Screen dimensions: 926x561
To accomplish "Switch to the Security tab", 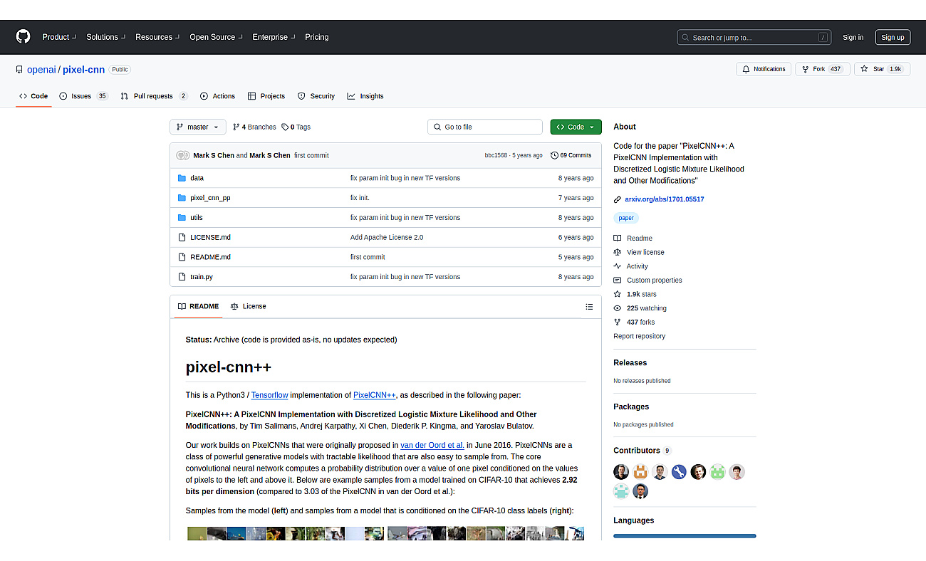I will pyautogui.click(x=316, y=96).
